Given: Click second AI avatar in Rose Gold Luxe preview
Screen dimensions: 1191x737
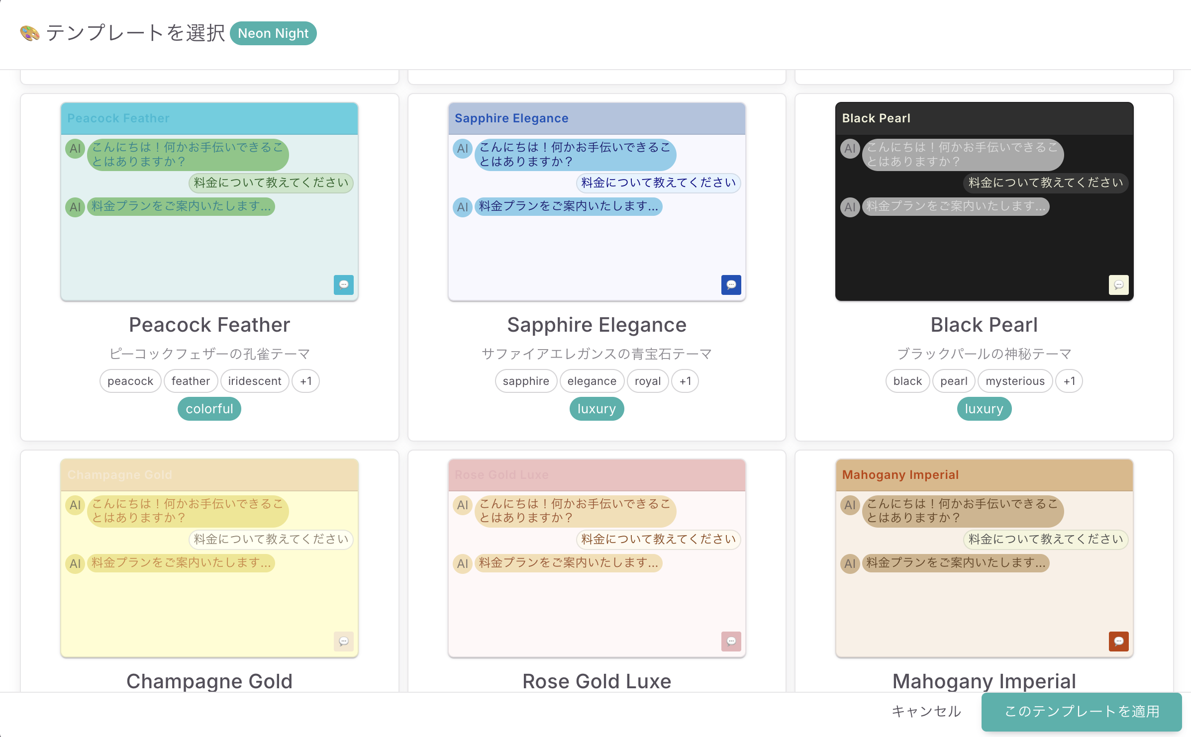Looking at the screenshot, I should pyautogui.click(x=463, y=564).
